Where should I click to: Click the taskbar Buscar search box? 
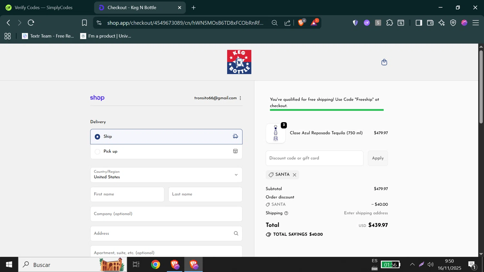tap(73, 265)
